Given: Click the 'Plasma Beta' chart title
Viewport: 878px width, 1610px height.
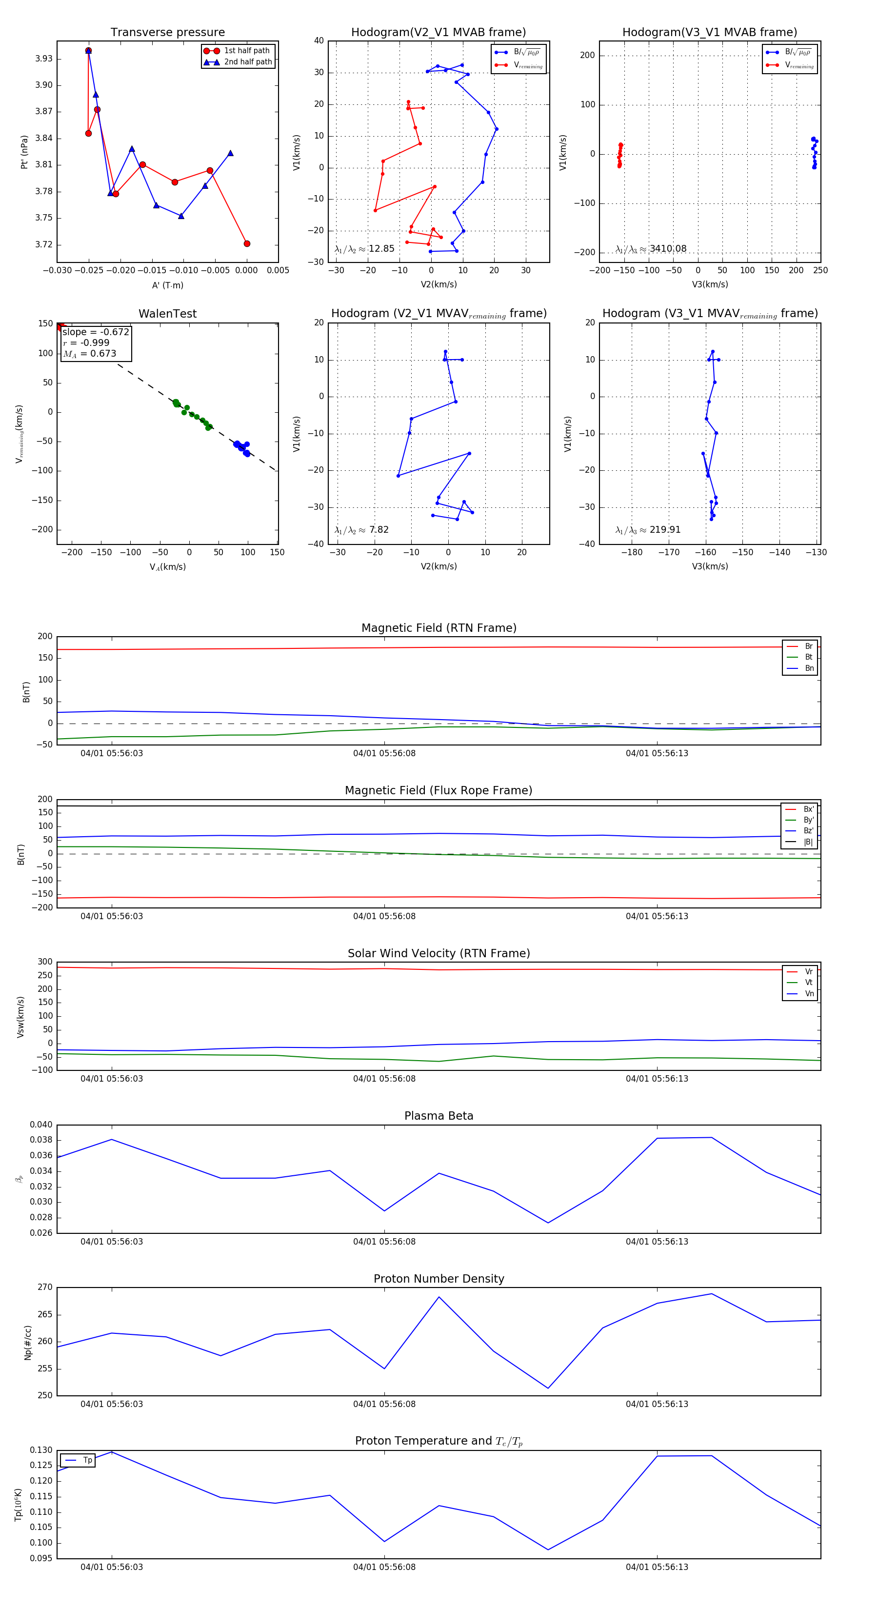Looking at the screenshot, I should pyautogui.click(x=439, y=1116).
